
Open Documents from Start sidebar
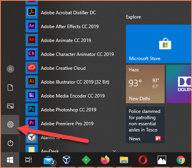pyautogui.click(x=10, y=87)
